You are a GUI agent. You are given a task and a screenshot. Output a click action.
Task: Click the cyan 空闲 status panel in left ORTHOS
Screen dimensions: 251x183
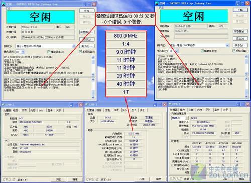pyautogui.click(x=41, y=17)
